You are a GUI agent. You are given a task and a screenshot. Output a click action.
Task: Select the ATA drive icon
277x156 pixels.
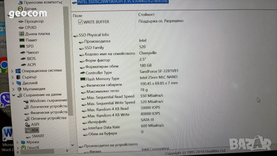28,131
